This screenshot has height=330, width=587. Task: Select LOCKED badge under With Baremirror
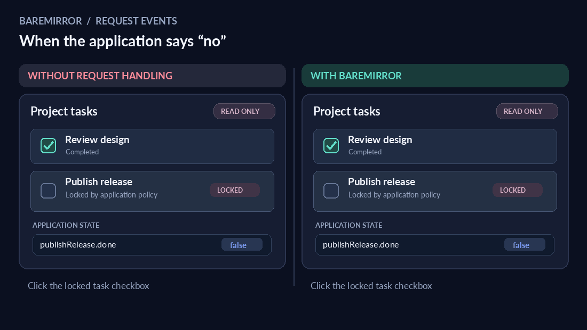tap(518, 190)
